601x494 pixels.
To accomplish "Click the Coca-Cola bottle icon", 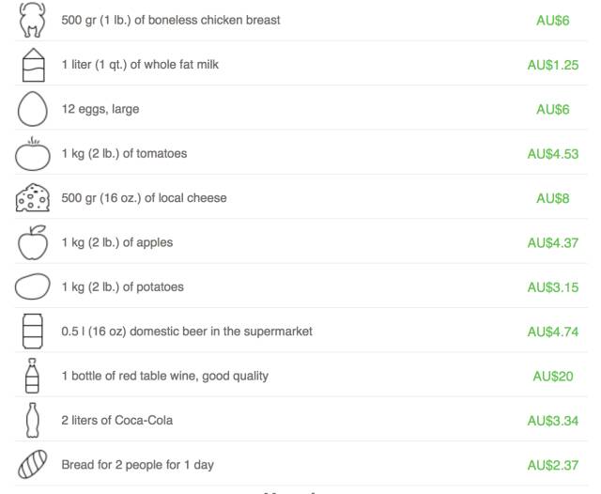I will point(32,421).
